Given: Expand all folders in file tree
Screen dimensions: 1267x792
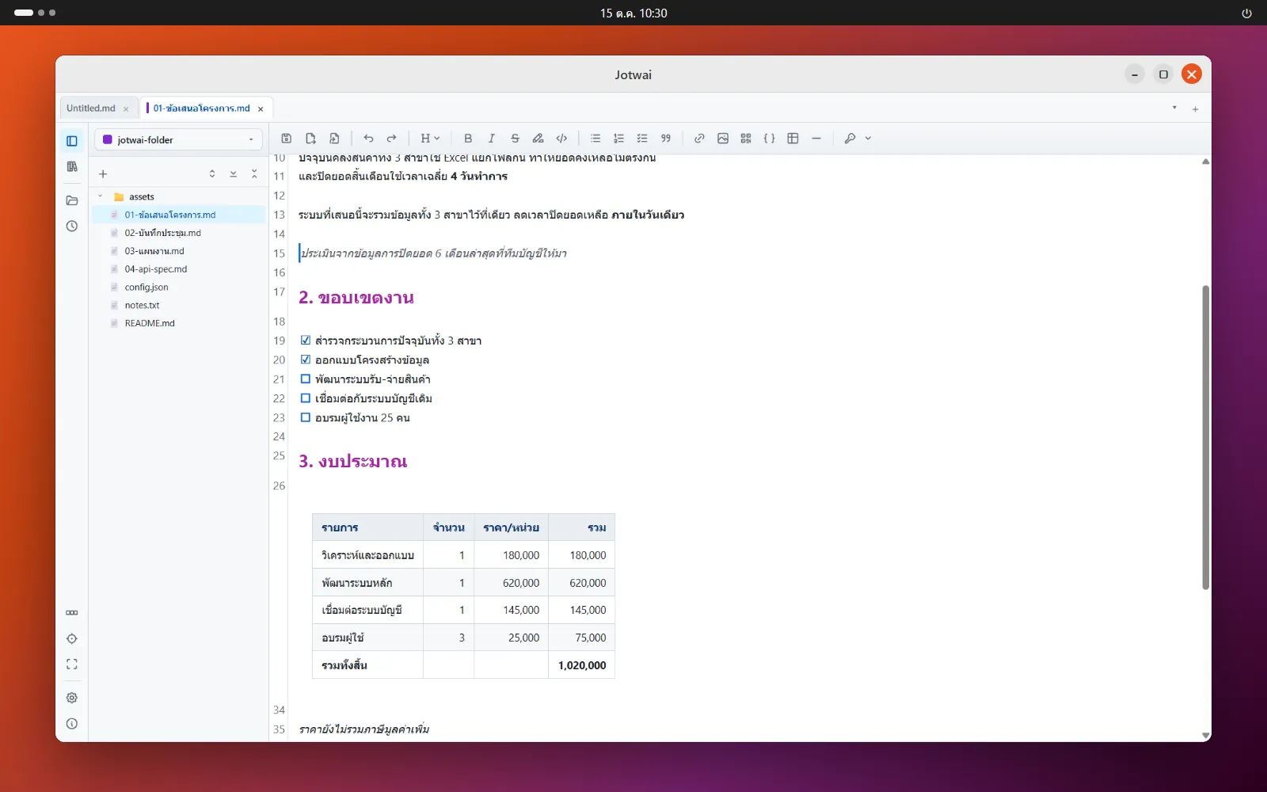Looking at the screenshot, I should point(233,174).
